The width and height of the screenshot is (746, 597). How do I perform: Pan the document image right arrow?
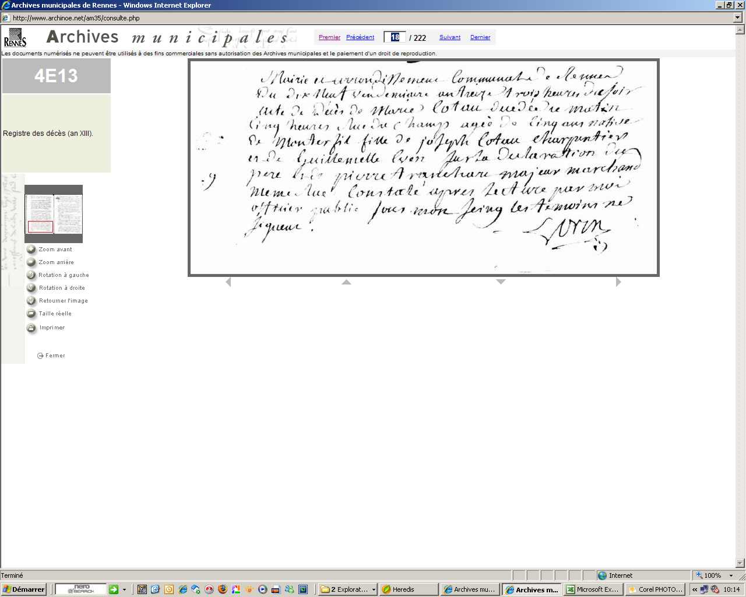618,282
